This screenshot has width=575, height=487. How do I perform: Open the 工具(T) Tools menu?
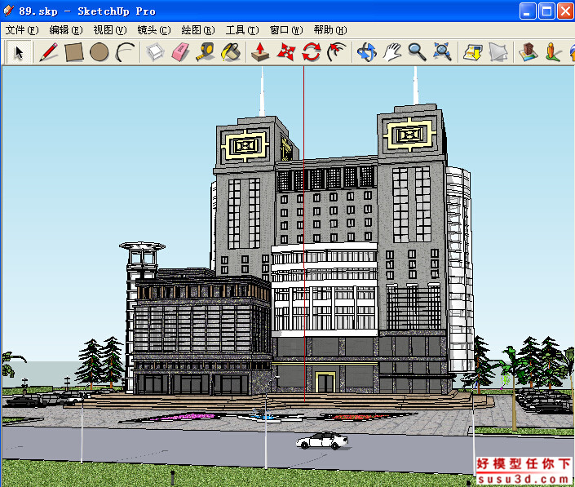[242, 30]
